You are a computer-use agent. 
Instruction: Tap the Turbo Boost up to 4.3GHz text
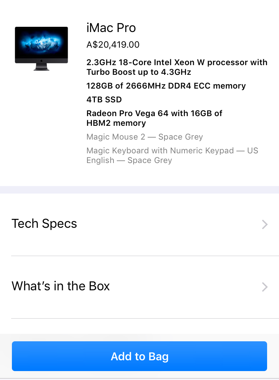(139, 72)
